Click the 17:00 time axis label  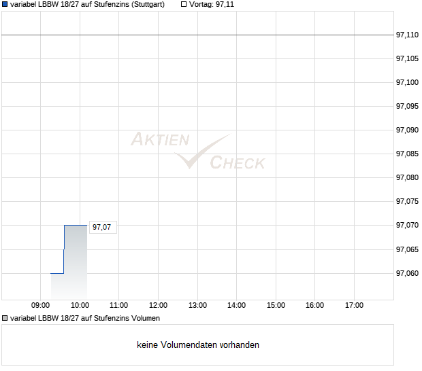354,306
